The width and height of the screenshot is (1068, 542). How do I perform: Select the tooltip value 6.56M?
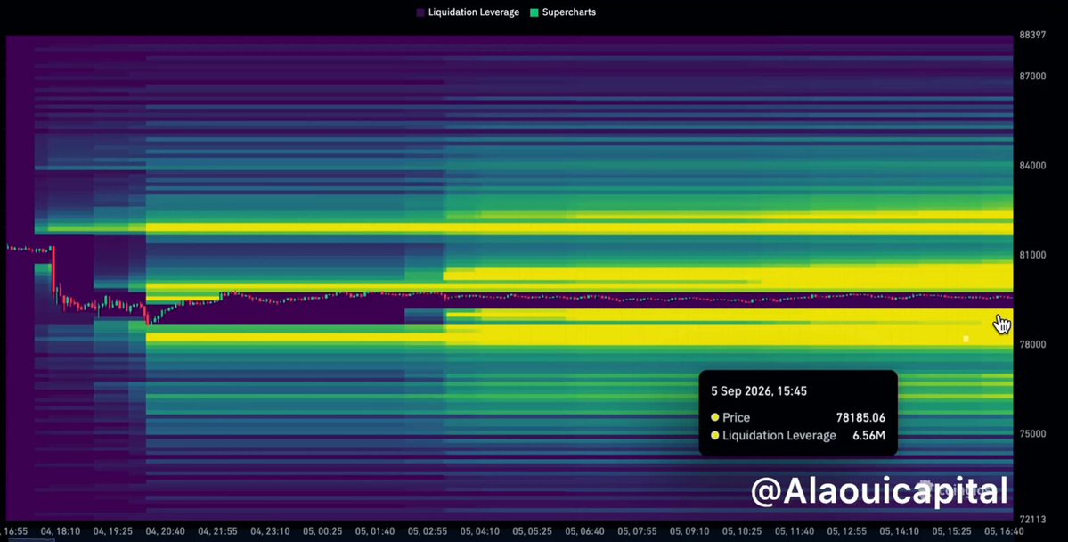(x=868, y=436)
